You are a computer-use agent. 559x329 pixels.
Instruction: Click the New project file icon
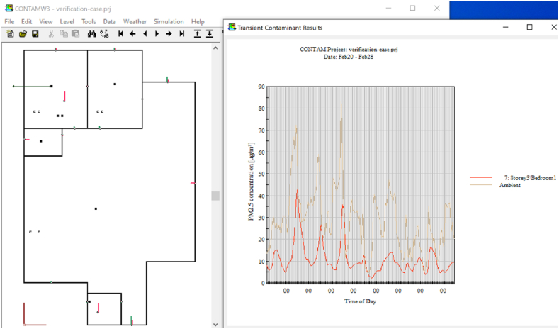point(10,34)
